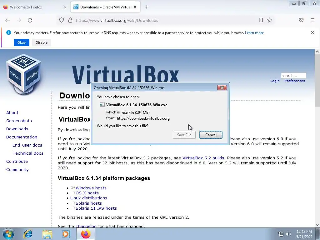Open the tracking protection shield icon

(62, 20)
